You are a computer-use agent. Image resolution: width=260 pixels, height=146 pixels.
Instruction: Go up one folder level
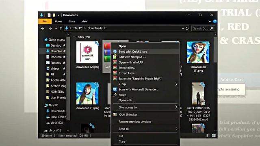[x=61, y=28]
